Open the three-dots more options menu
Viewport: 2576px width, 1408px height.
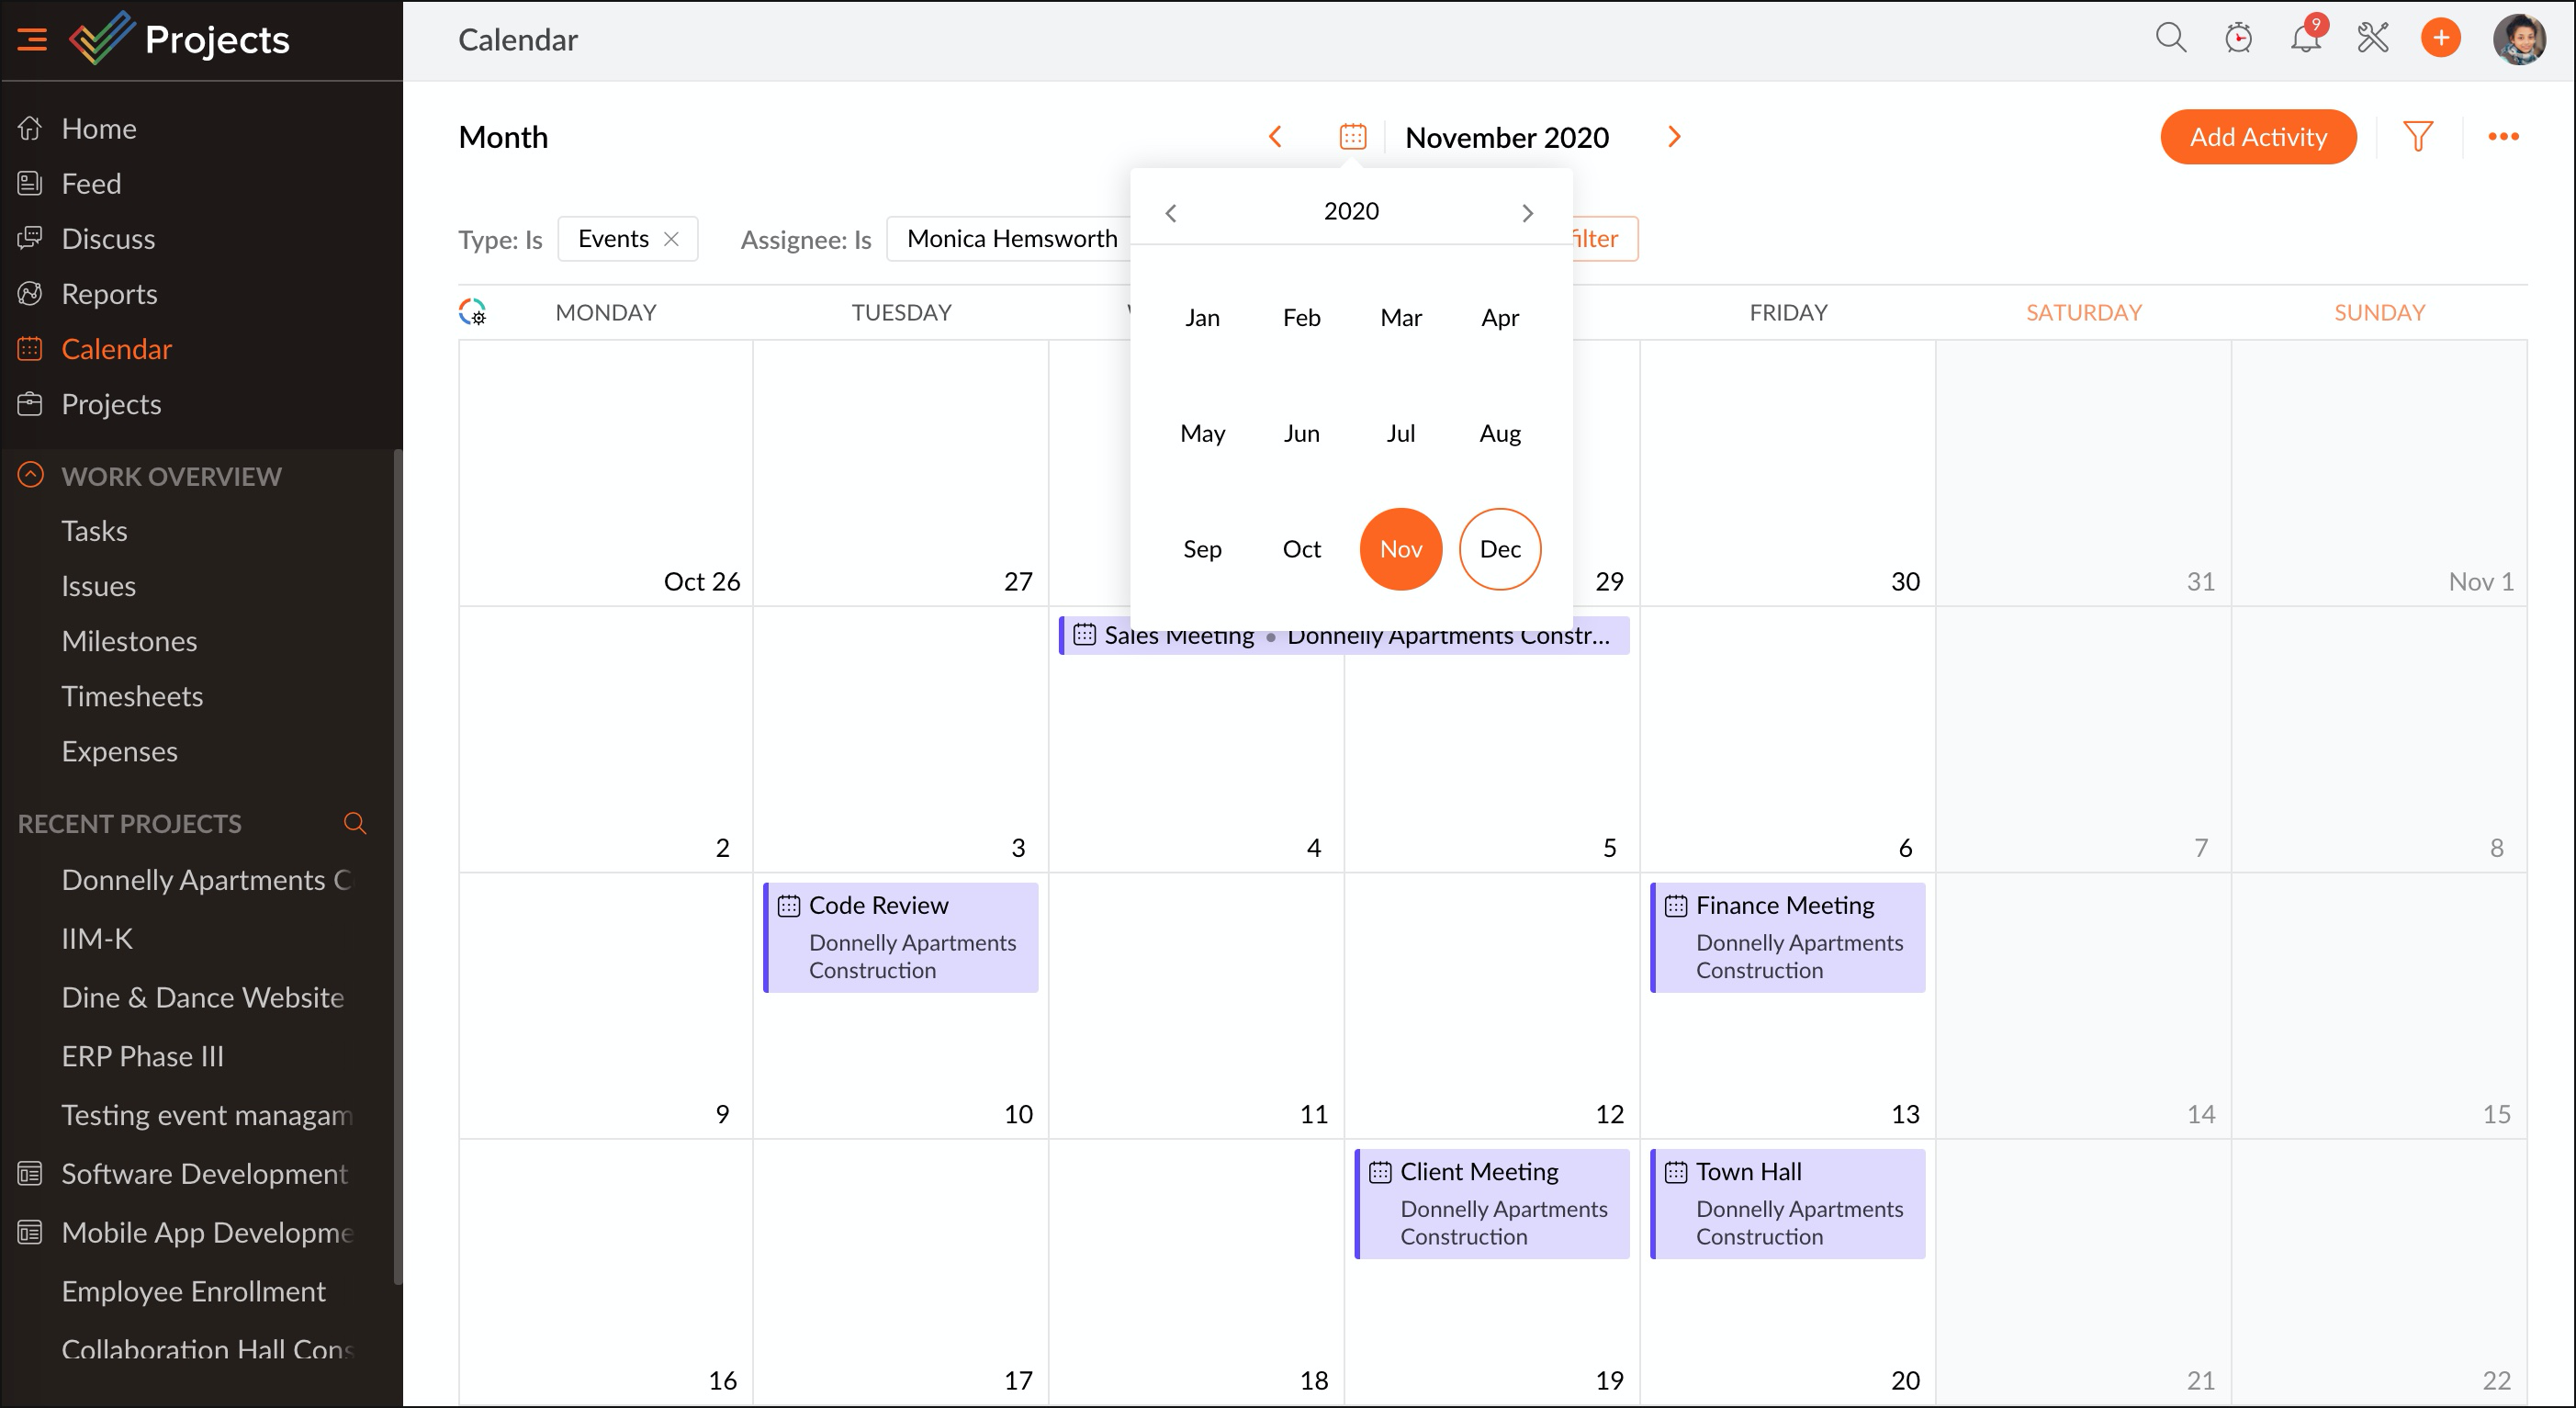2503,137
